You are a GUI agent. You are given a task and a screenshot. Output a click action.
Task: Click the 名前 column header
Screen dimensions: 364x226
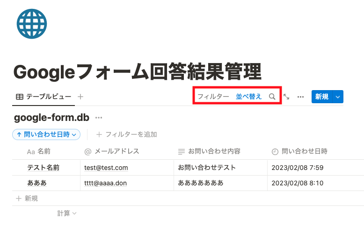coord(39,152)
